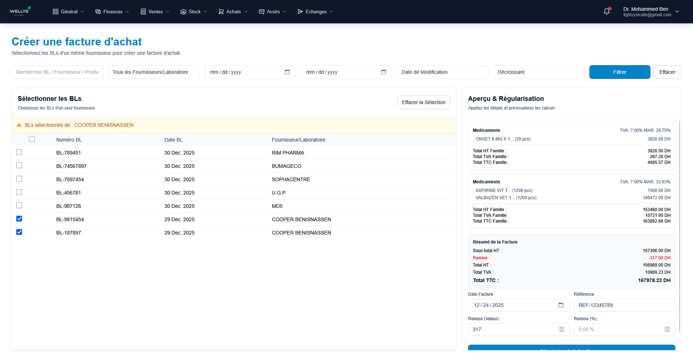Screen dimensions: 693x362
Task: Click the Référence input field
Action: click(624, 305)
